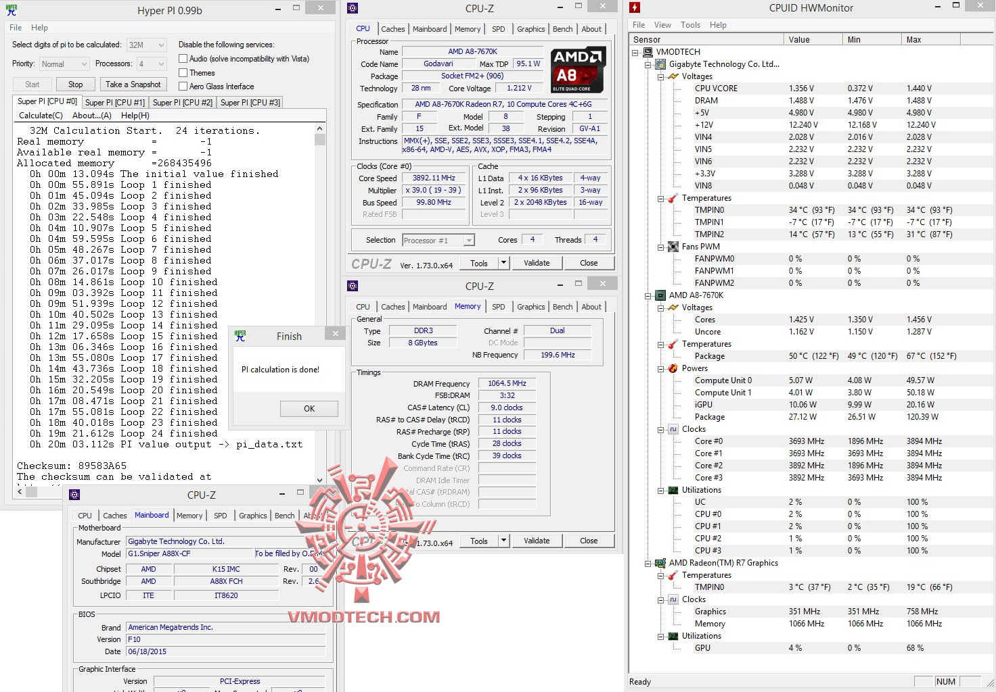Click the CPU-Z icon in top CPU-Z window
Image resolution: width=996 pixels, height=692 pixels.
[x=353, y=8]
